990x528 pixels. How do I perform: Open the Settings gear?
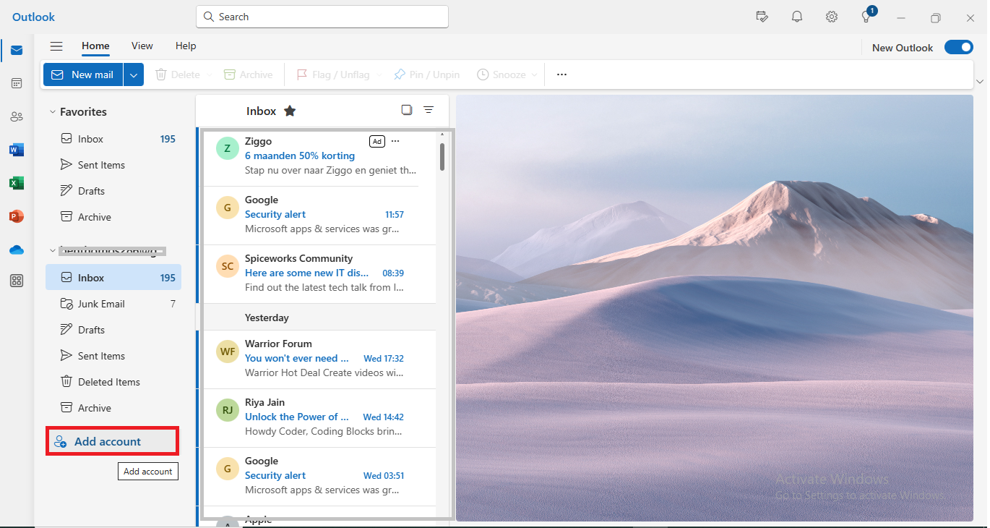[x=832, y=17]
